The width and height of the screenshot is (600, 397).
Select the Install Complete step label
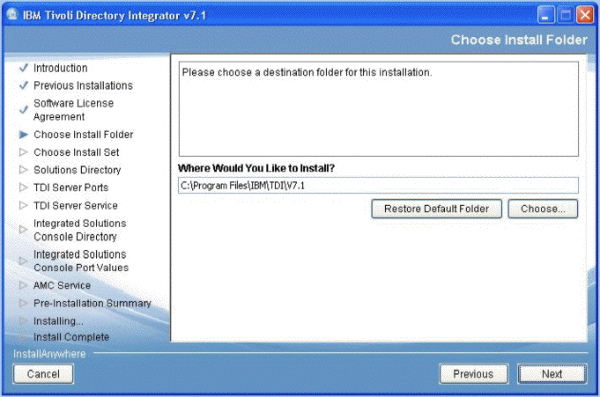pyautogui.click(x=71, y=337)
